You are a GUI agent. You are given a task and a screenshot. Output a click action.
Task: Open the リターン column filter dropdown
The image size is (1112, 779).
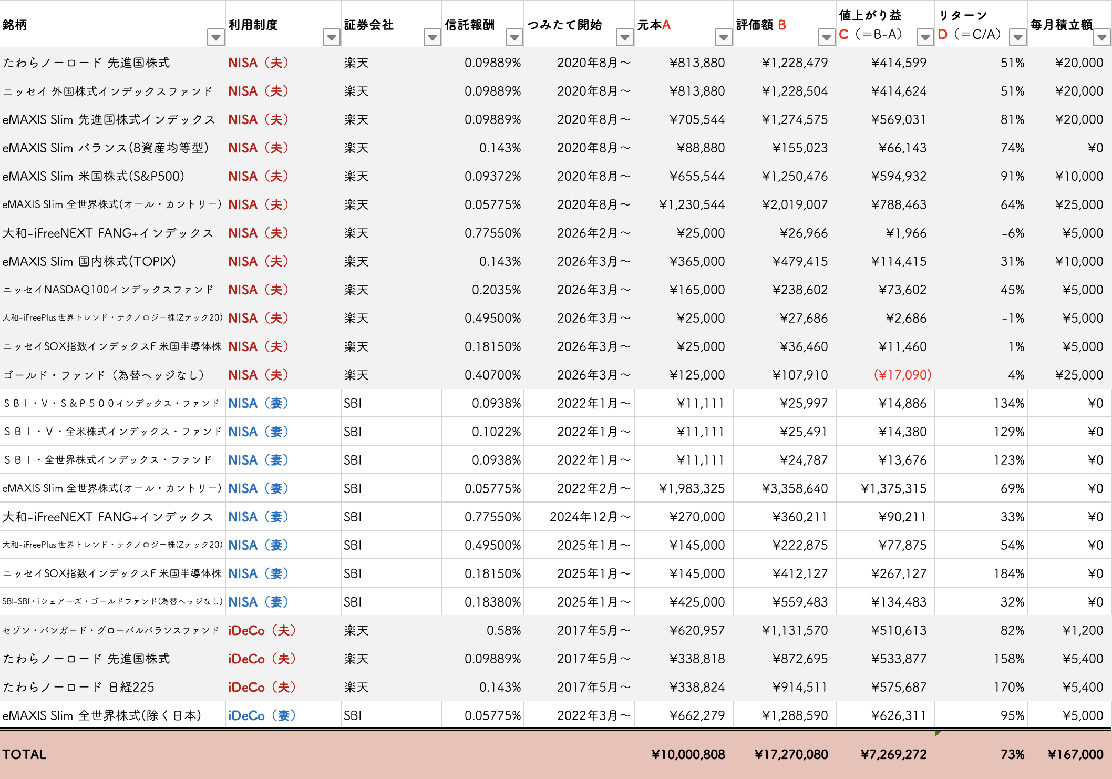[1017, 38]
